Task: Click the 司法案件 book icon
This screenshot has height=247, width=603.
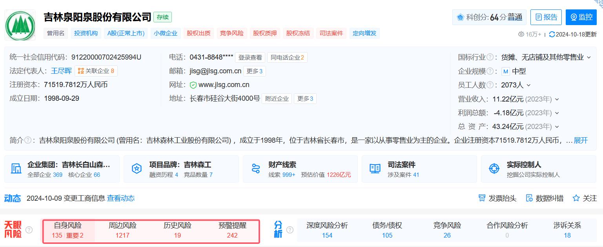Action: [375, 169]
